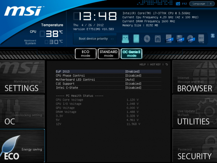
Task: Click the CPU Core Voltage 1.120 V reading
Action: (132, 100)
